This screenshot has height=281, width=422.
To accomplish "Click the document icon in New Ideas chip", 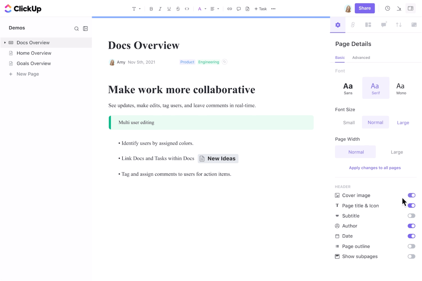I will pyautogui.click(x=202, y=159).
